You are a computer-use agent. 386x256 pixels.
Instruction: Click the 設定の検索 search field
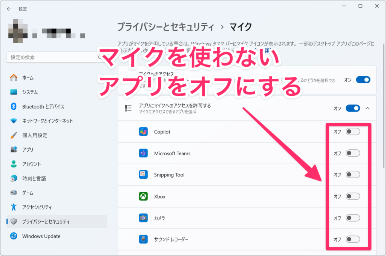pos(57,57)
